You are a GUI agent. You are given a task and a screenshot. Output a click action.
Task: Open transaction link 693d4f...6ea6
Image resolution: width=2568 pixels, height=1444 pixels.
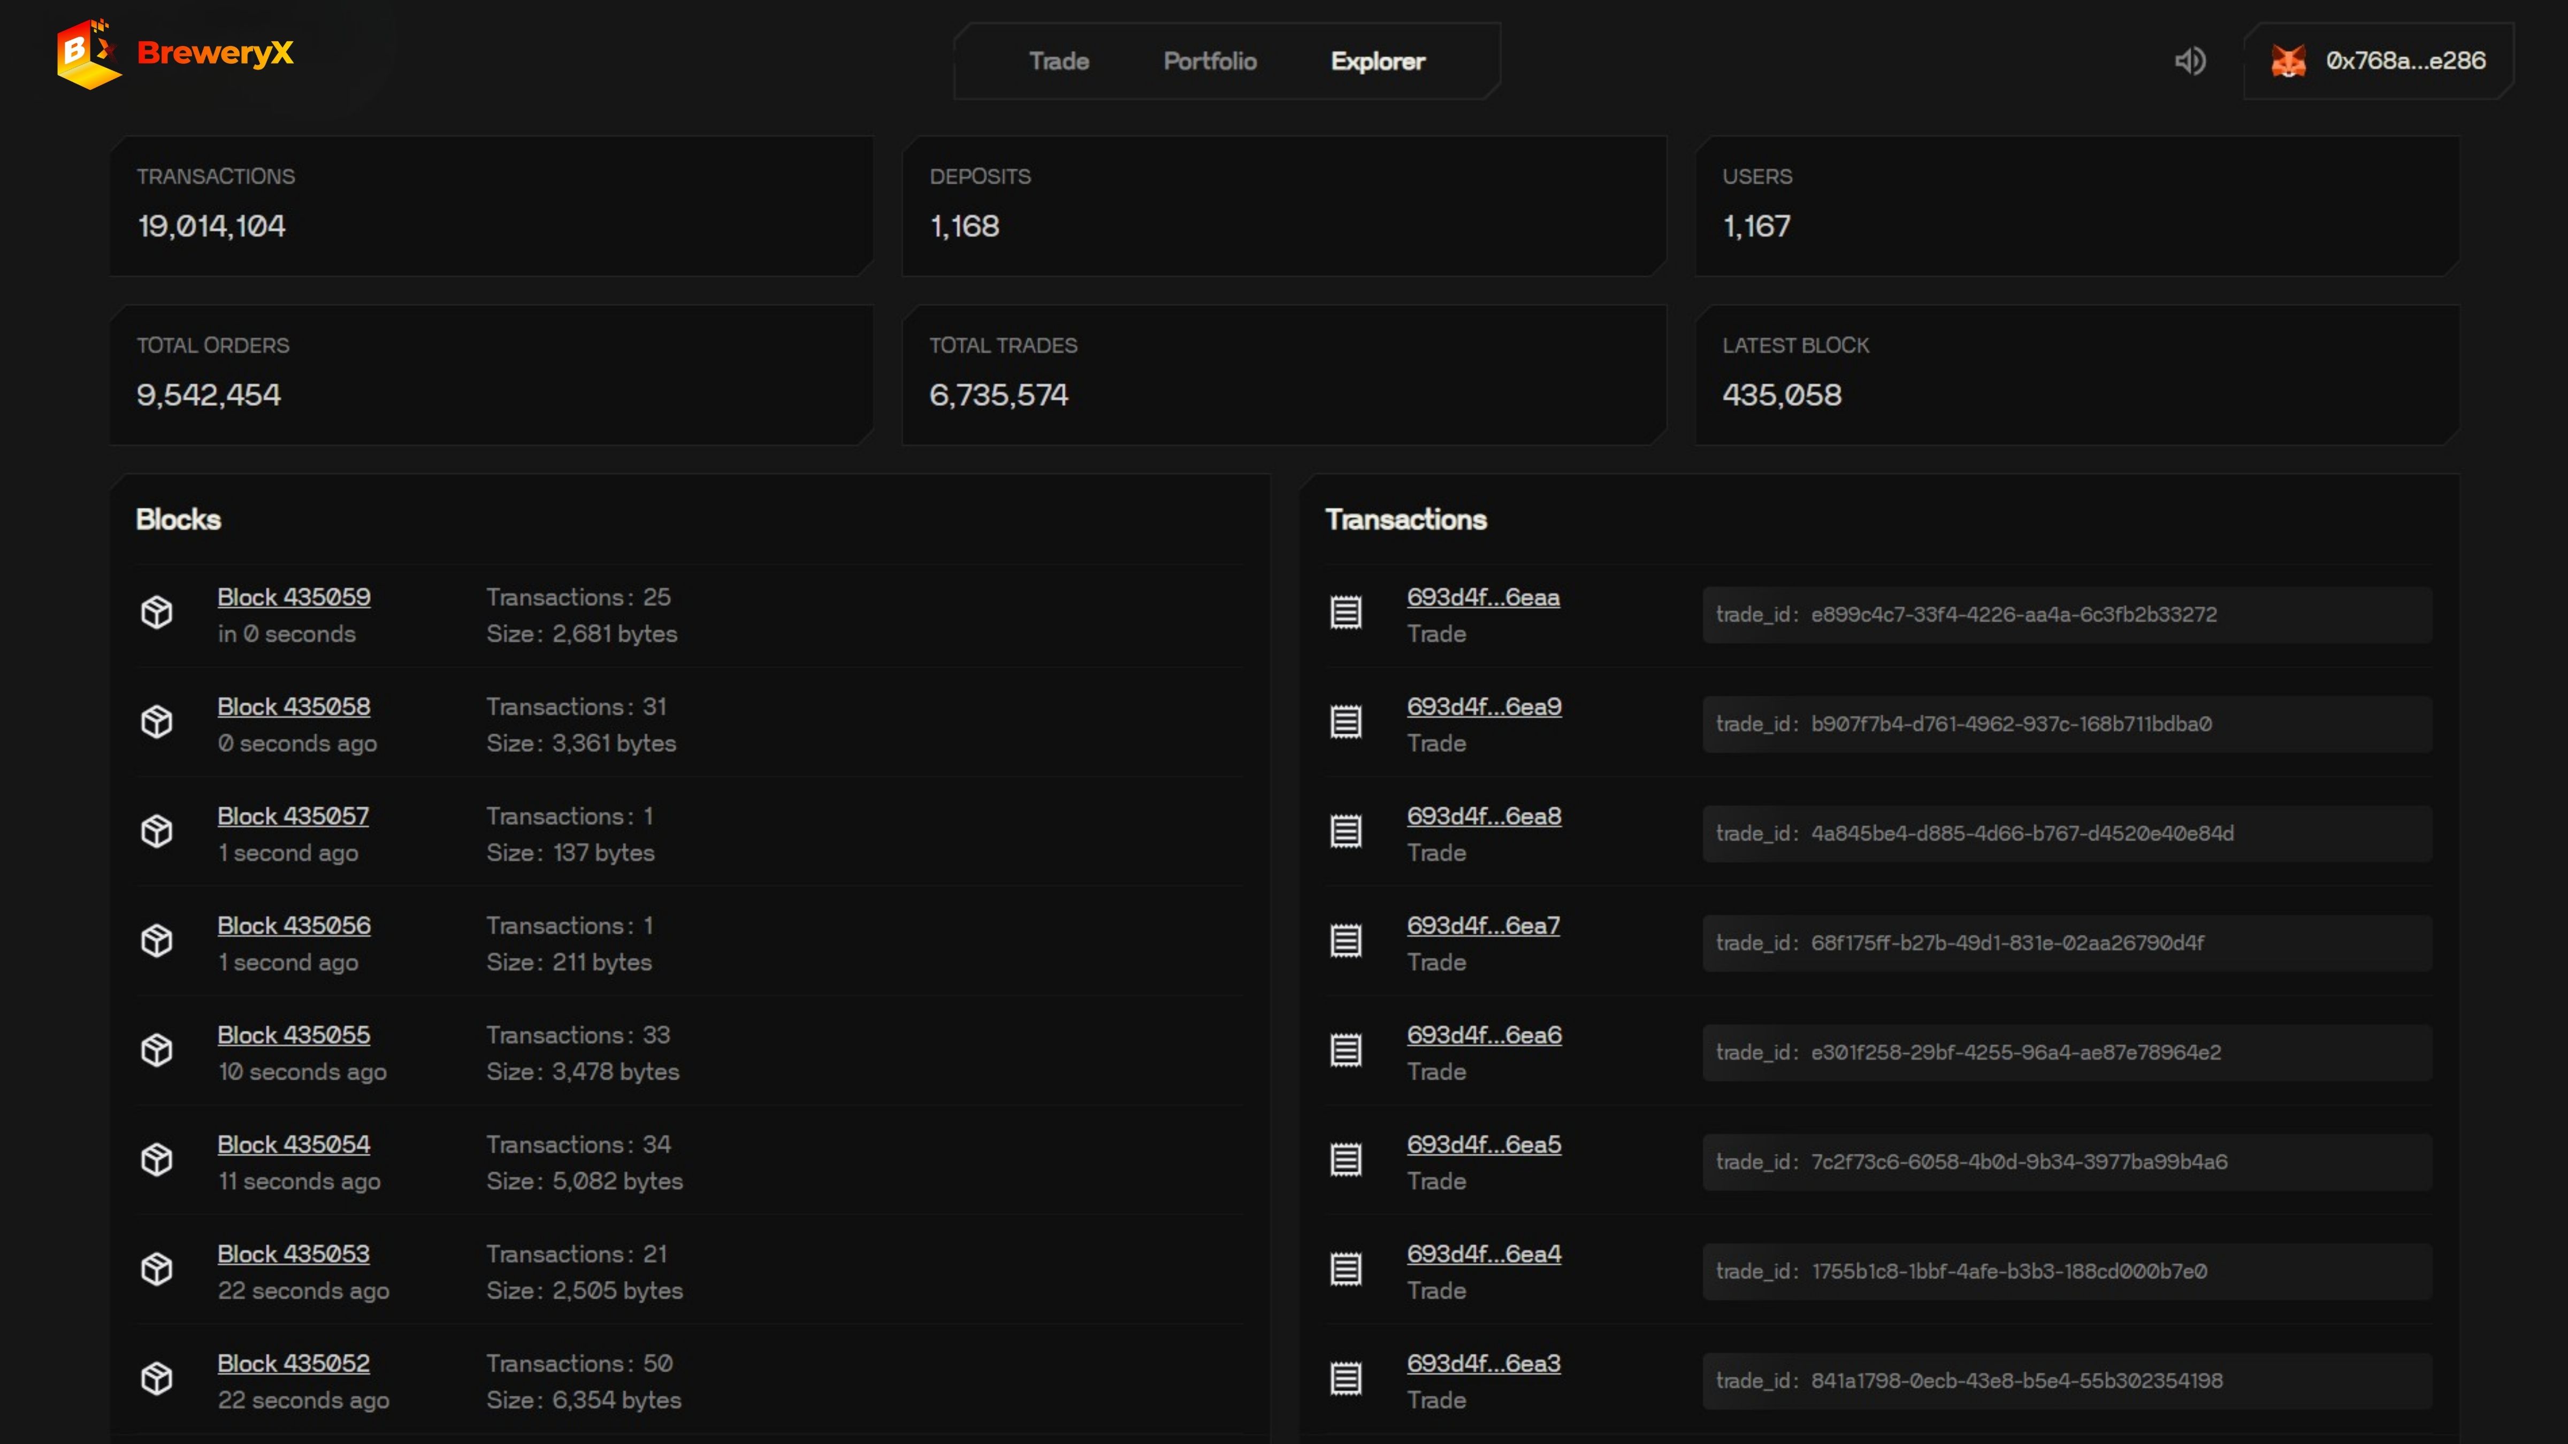[x=1484, y=1035]
